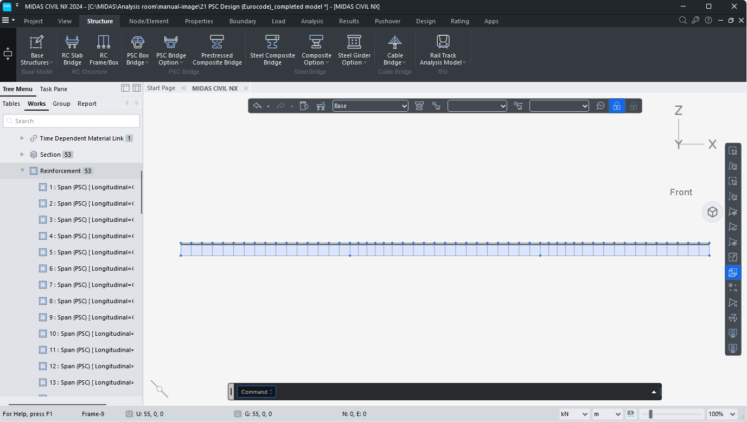Open the Task Pane tab
Image resolution: width=747 pixels, height=422 pixels.
tap(54, 89)
